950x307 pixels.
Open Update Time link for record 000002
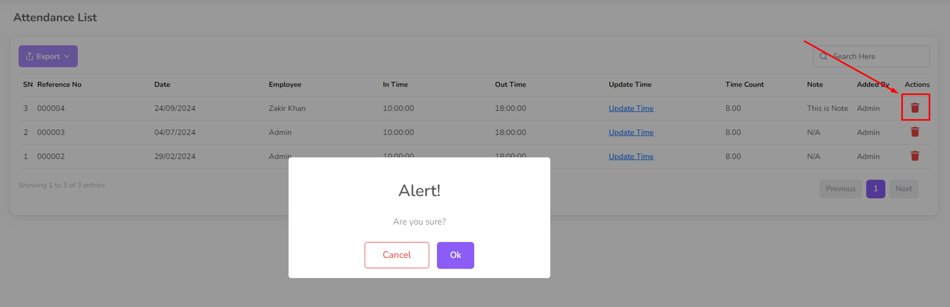(x=631, y=156)
